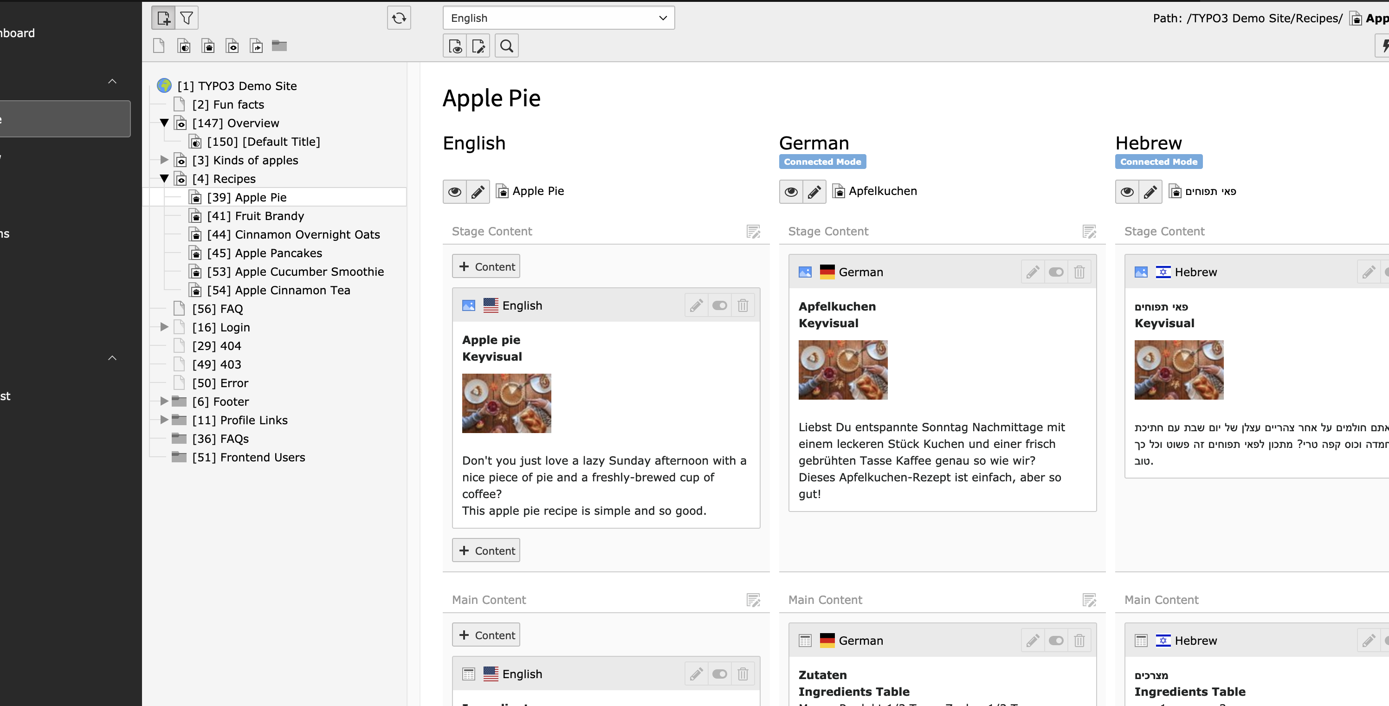
Task: Open the search magnifier icon
Action: [x=507, y=46]
